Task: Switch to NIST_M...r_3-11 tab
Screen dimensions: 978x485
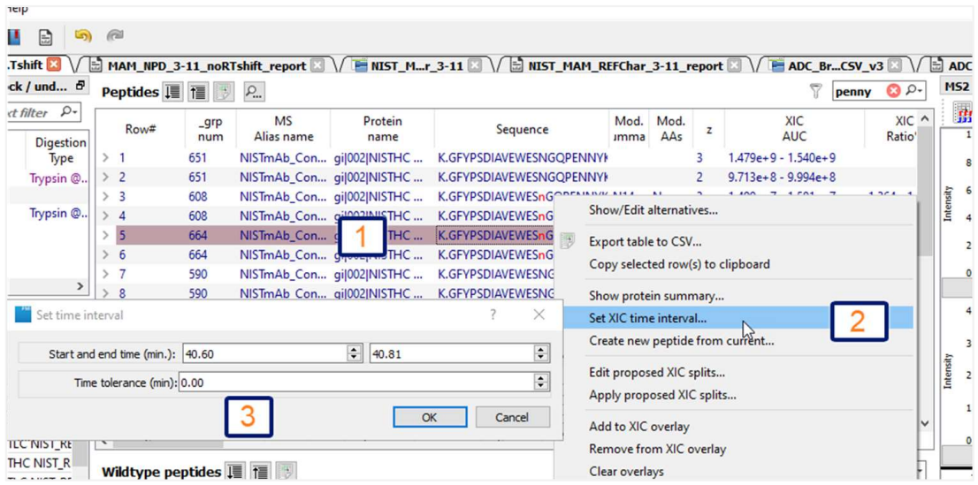Action: [416, 65]
